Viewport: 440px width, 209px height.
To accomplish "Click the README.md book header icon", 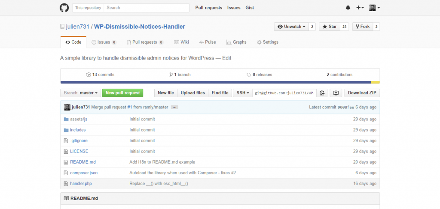I will (66, 198).
